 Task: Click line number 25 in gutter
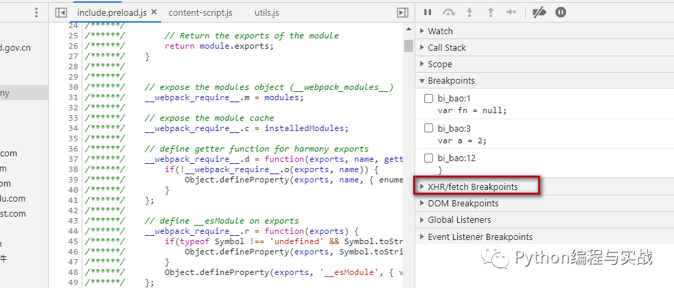(x=73, y=36)
